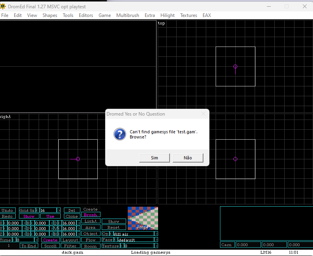Click the DromEd application icon in the title bar

(x=3, y=6)
